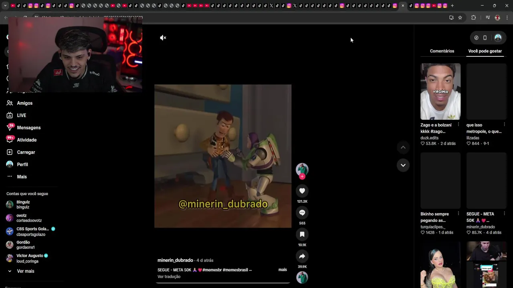The image size is (513, 288).
Task: Open more options for Bkinho sempre pegando video
Action: [x=458, y=214]
